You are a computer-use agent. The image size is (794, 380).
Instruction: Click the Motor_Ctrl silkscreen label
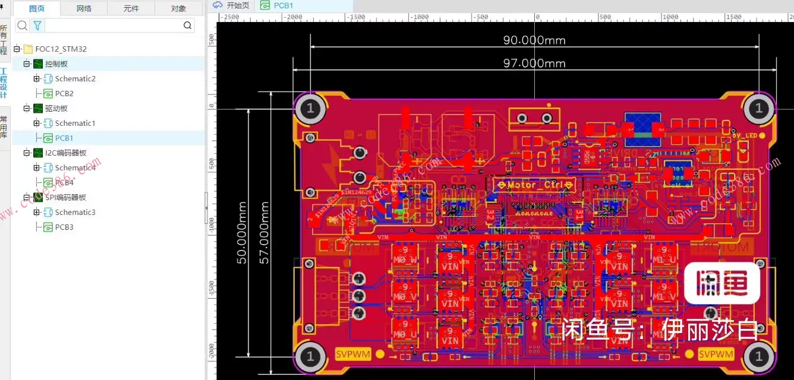point(536,185)
